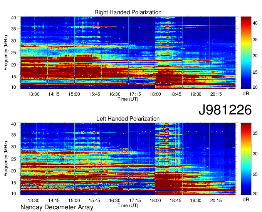Click the 10 MHz frequency tick on Left Handed plot
The height and width of the screenshot is (212, 262).
coord(13,194)
